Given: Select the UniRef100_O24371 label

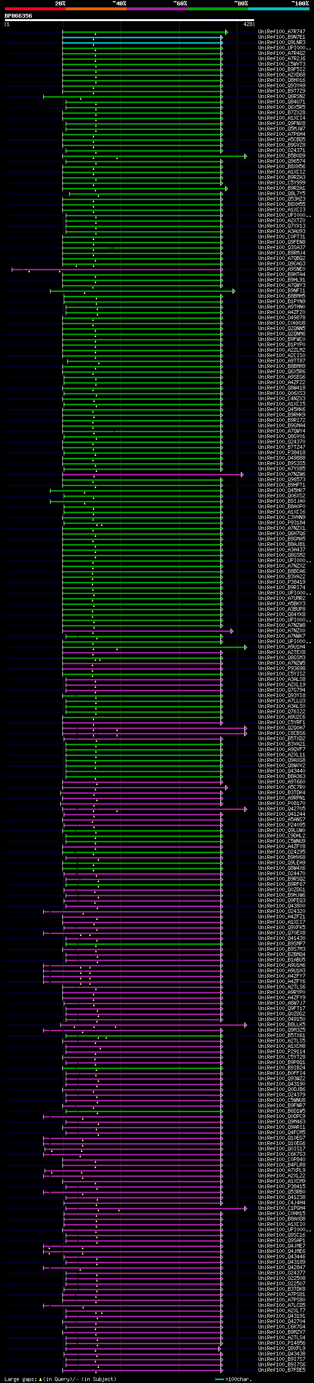Looking at the screenshot, I should click(x=282, y=150).
